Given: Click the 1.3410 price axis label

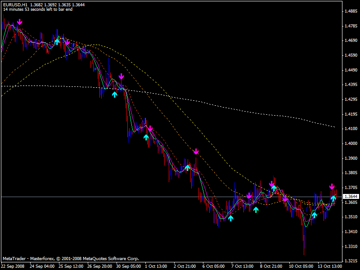Looking at the screenshot, I should [351, 232].
